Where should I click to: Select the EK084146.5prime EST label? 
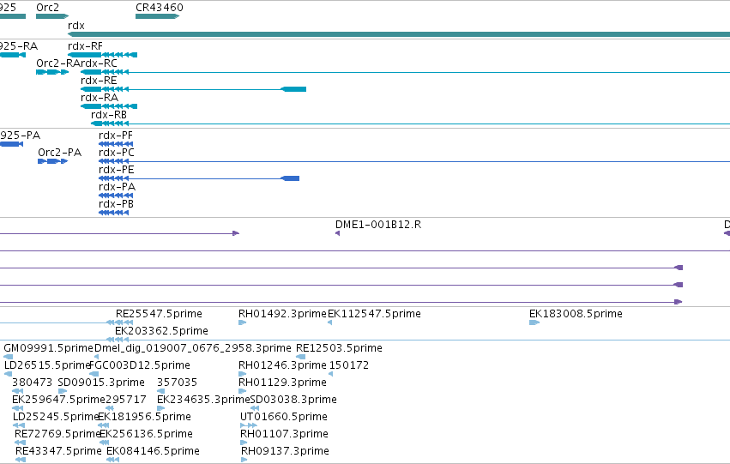click(153, 451)
